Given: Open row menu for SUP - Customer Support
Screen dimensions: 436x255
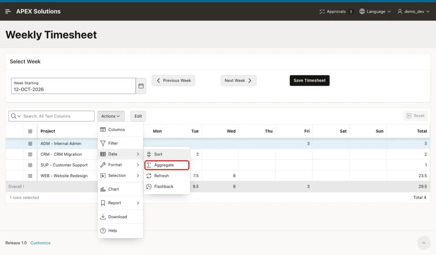Looking at the screenshot, I should point(30,165).
